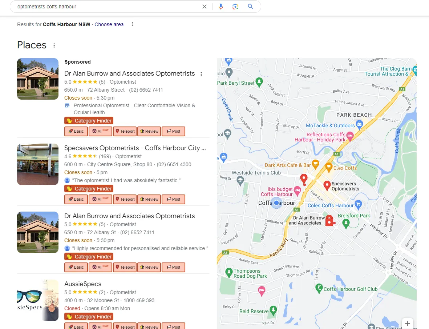Click Professional Optometrist ad description text
This screenshot has height=329, width=429.
coord(134,109)
